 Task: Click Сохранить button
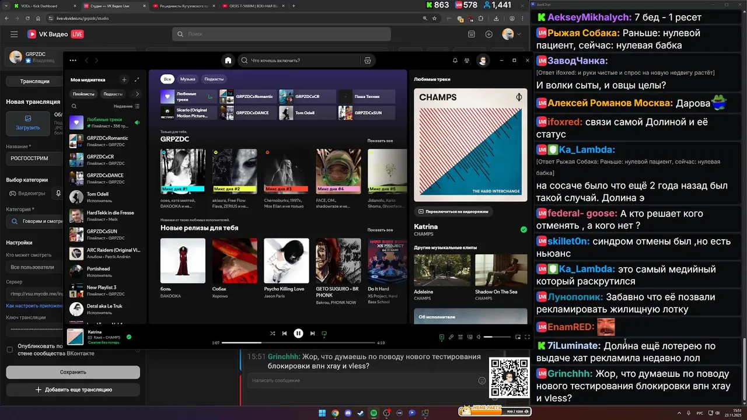[x=73, y=372]
